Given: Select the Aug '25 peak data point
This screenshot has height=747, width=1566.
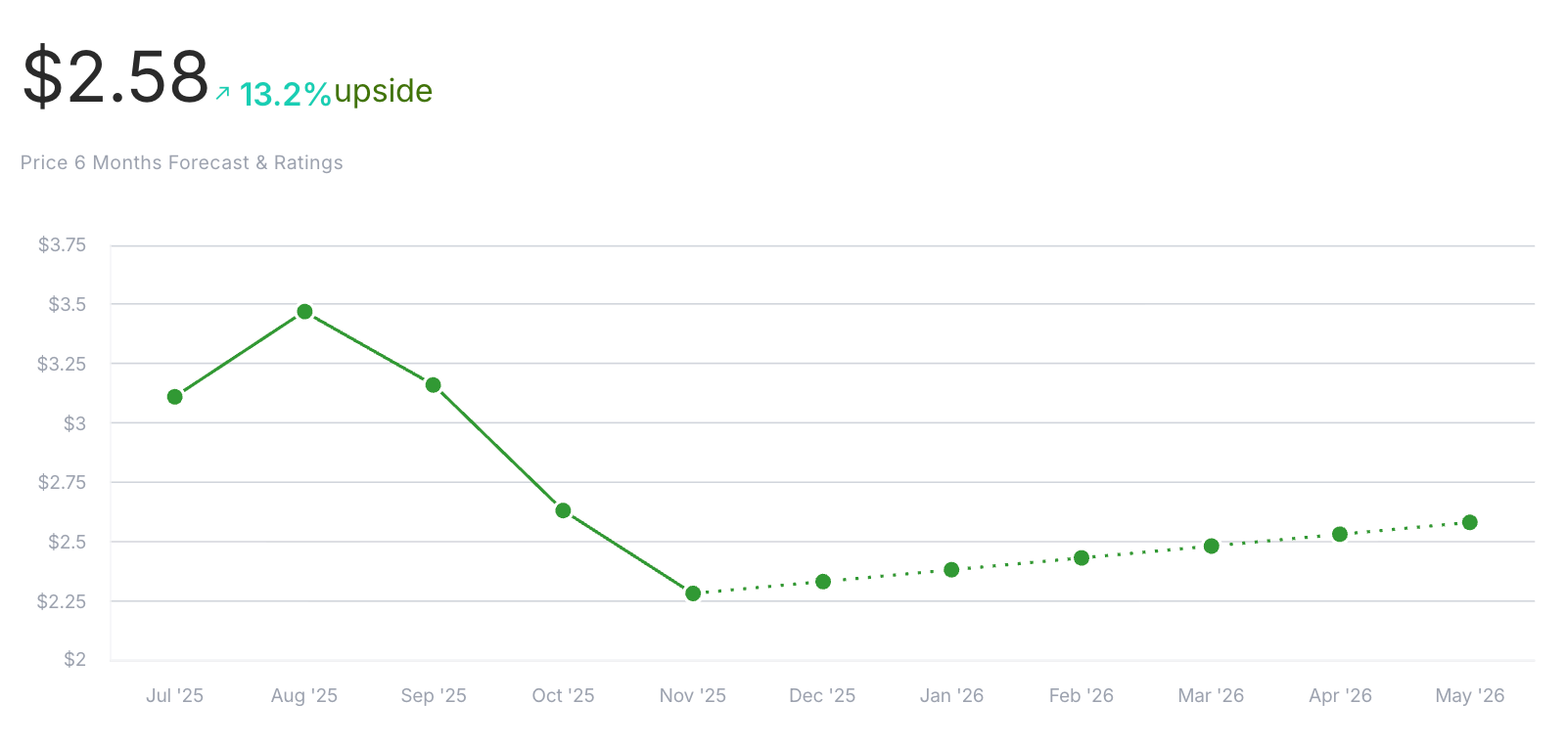Looking at the screenshot, I should click(304, 312).
